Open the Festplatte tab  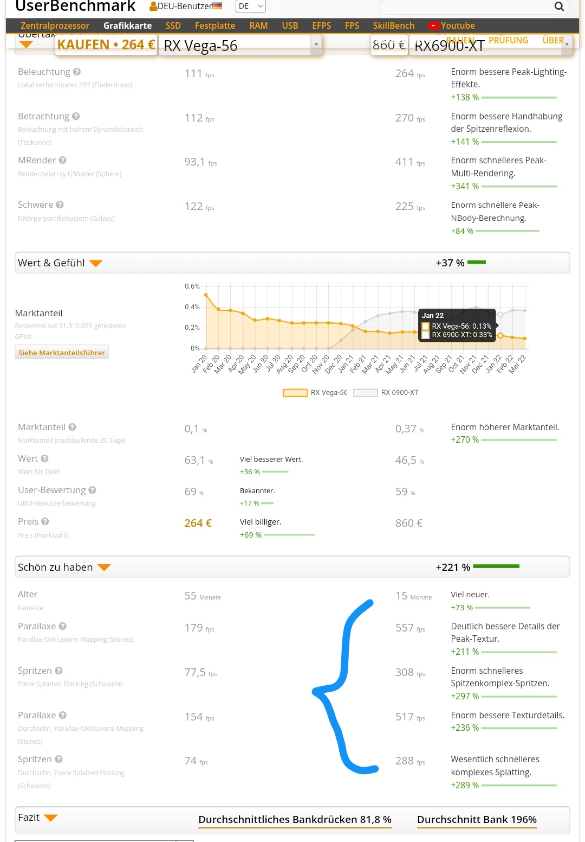215,25
